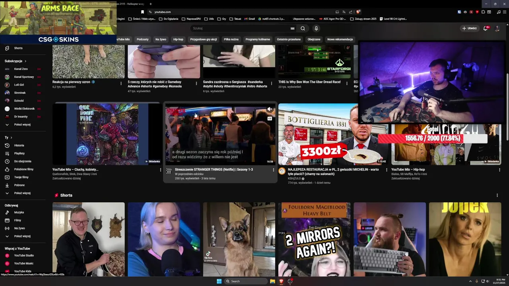Open options menu for Stranger Things video

273,170
